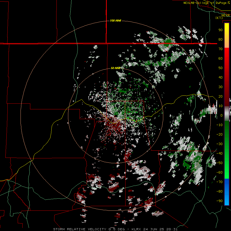
Task: Click the 30 value on the velocity scale
Action: coord(220,87)
